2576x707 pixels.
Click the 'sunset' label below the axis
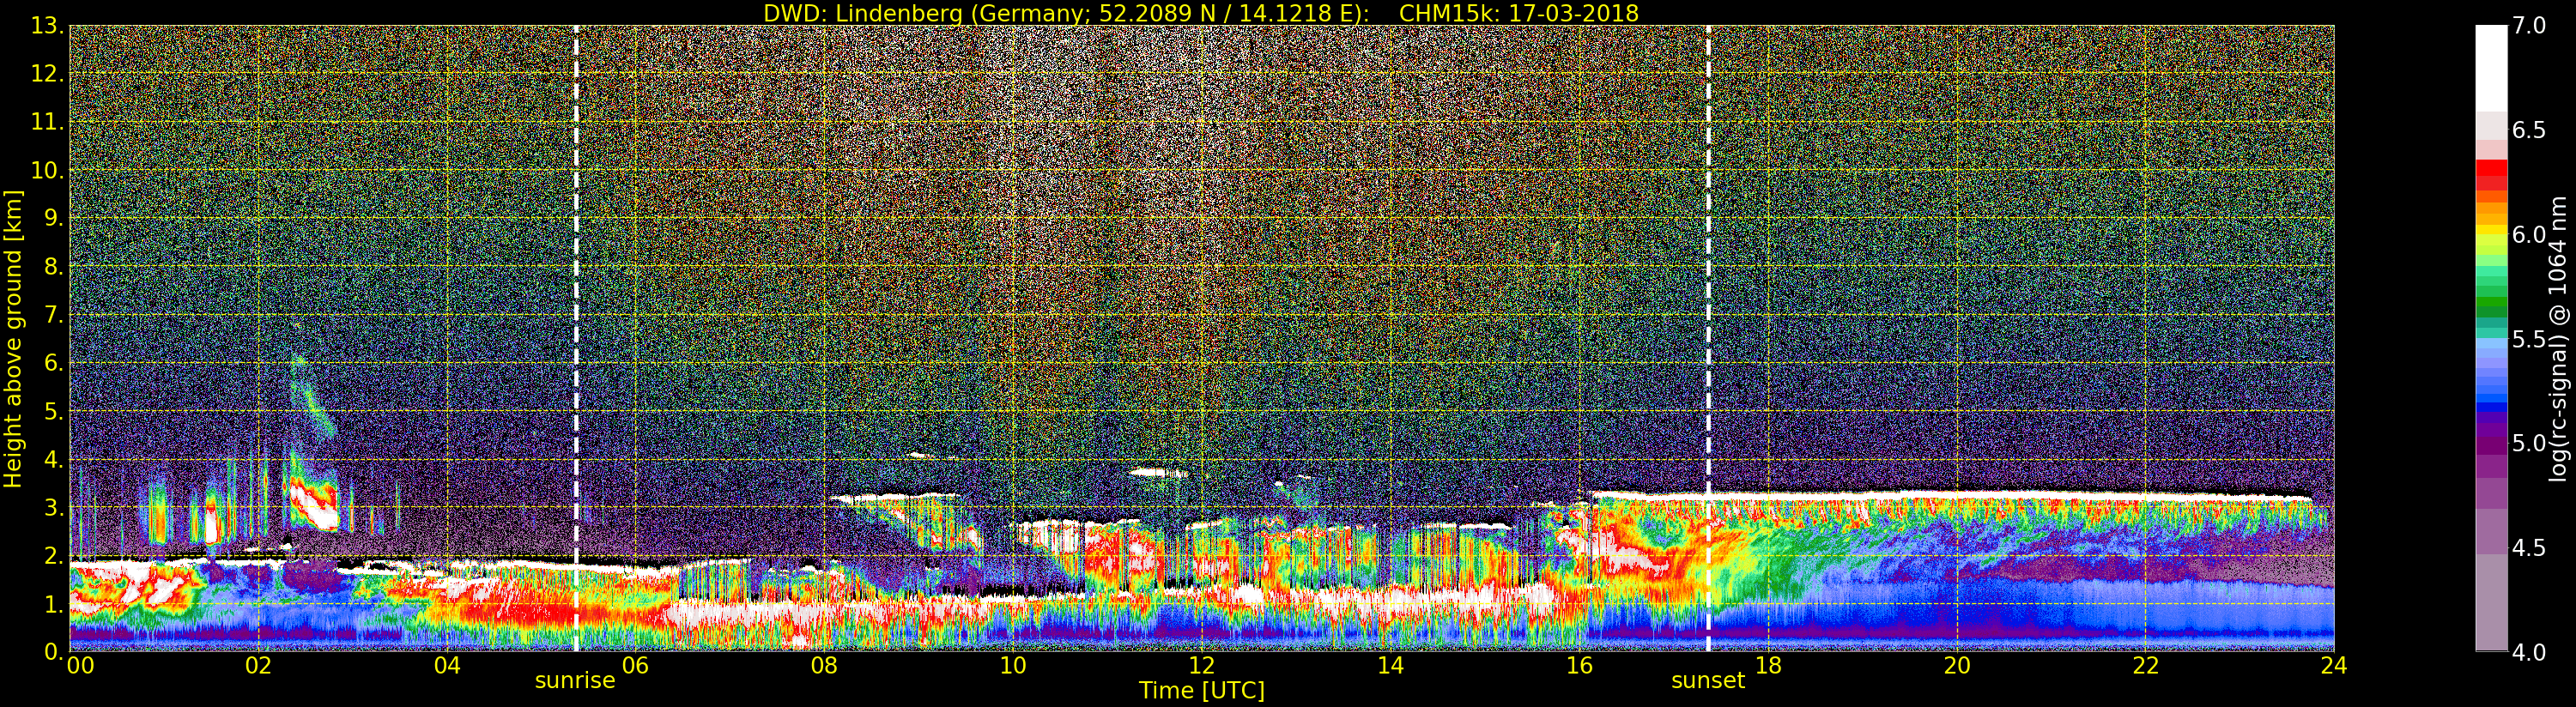coord(1708,681)
